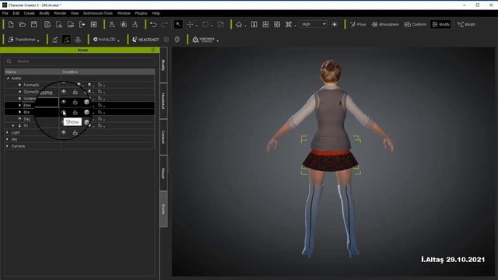Image resolution: width=498 pixels, height=280 pixels.
Task: Toggle lock icon in Bra row
Action: [75, 112]
